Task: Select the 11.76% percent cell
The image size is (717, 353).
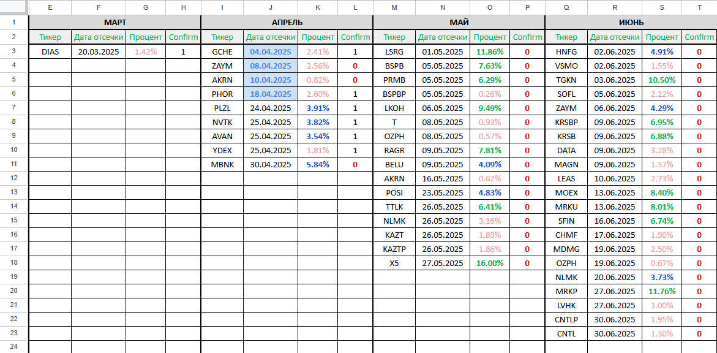Action: pyautogui.click(x=662, y=291)
